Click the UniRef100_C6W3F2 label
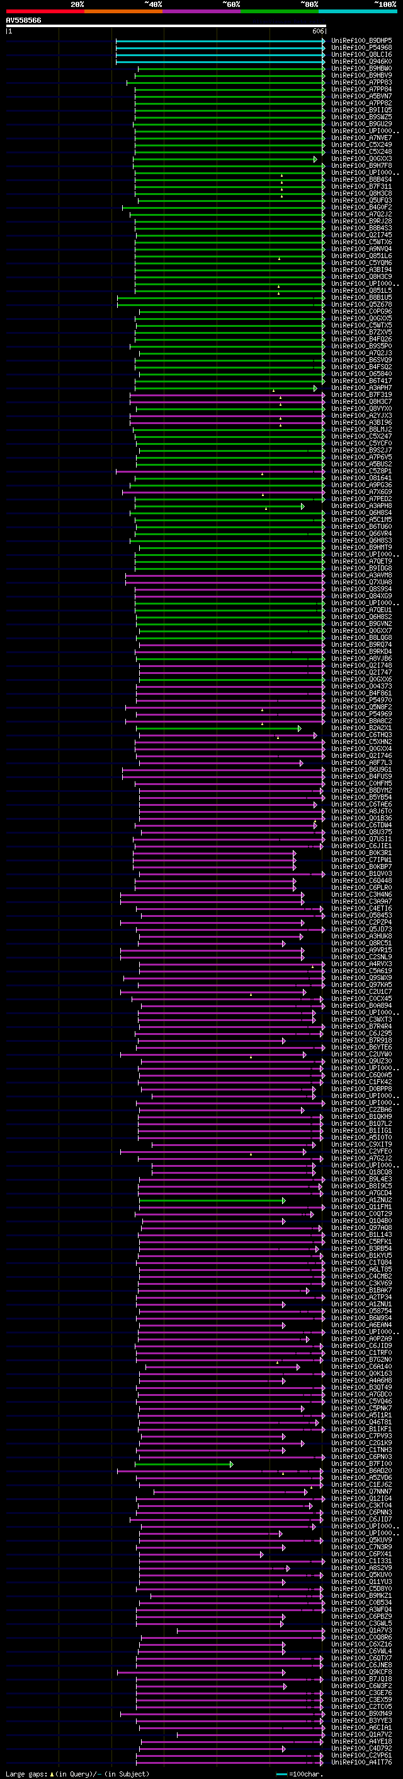Screen dimensions: 403x1779 pyautogui.click(x=361, y=1685)
